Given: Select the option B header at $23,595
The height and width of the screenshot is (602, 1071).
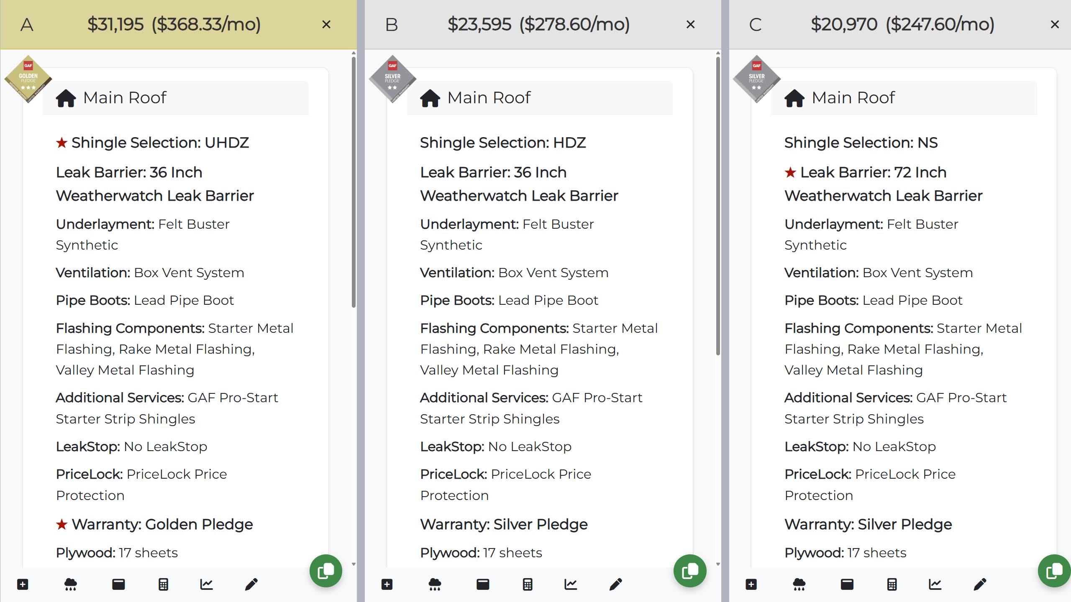Looking at the screenshot, I should 538,24.
